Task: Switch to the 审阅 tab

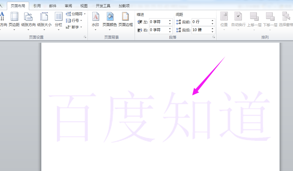Action: pyautogui.click(x=68, y=6)
